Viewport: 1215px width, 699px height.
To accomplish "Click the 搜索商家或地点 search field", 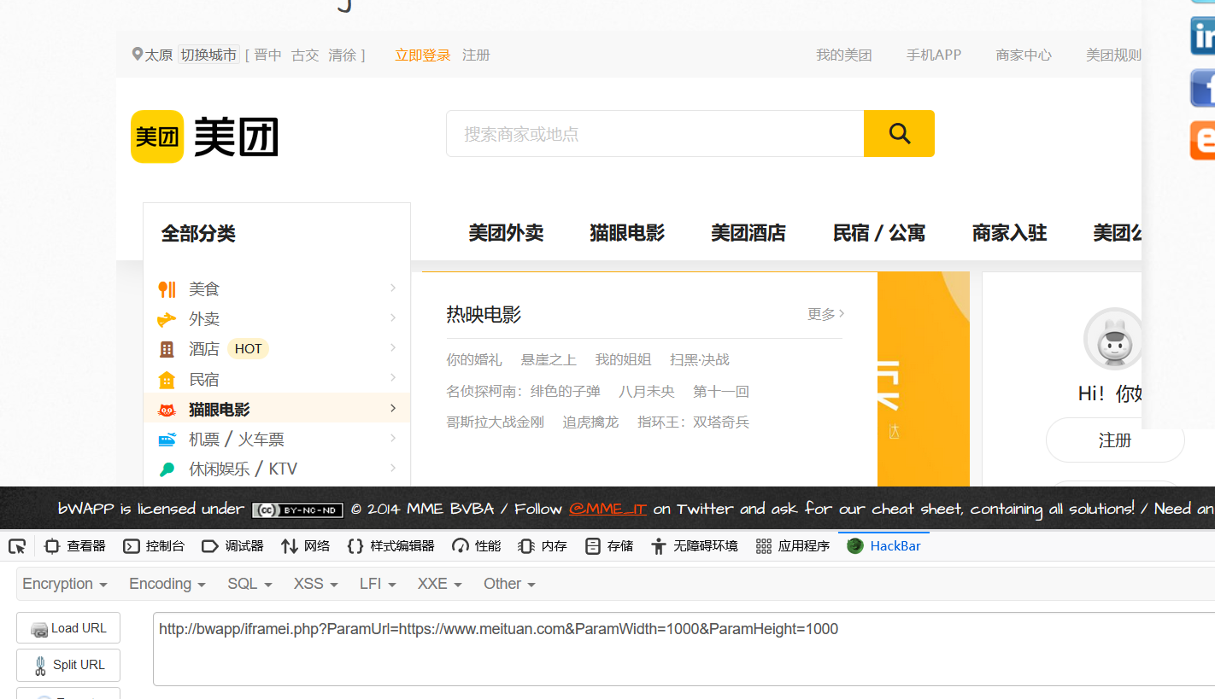I will pyautogui.click(x=654, y=133).
